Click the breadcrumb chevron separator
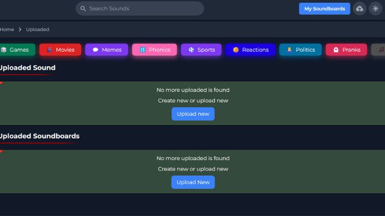 point(20,29)
